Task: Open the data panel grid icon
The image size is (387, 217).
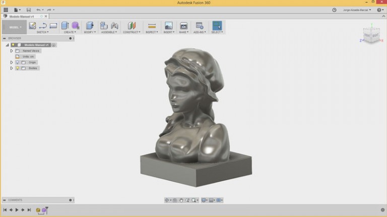Action: 6,10
